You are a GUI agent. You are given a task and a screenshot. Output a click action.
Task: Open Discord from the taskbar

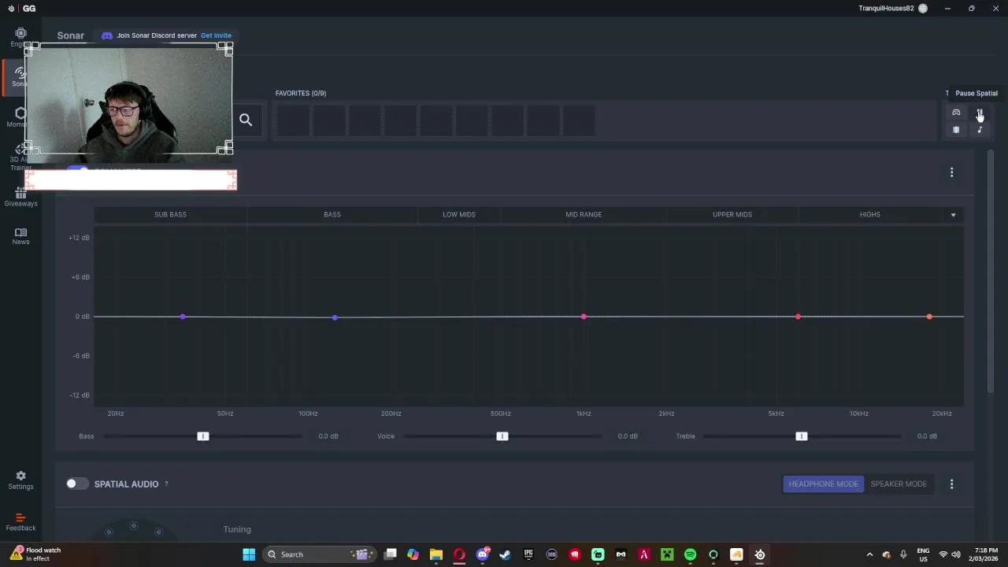tap(483, 554)
